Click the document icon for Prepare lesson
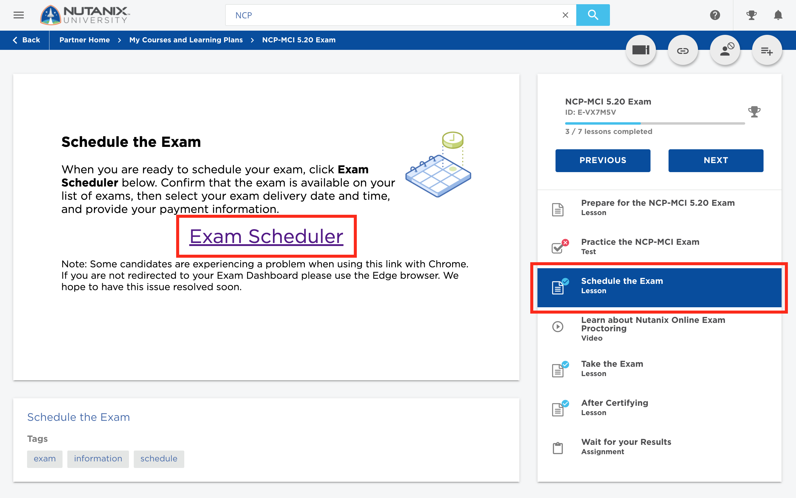Viewport: 796px width, 498px height. (x=558, y=209)
